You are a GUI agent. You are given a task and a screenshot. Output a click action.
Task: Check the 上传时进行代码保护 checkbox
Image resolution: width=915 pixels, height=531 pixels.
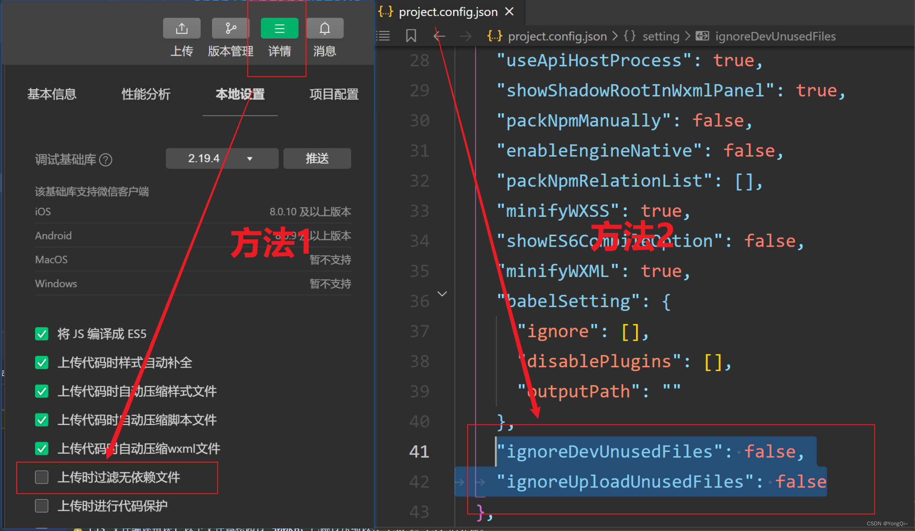pyautogui.click(x=41, y=506)
